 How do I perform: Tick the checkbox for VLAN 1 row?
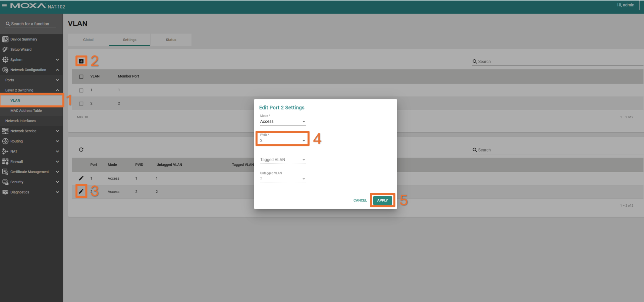point(81,90)
